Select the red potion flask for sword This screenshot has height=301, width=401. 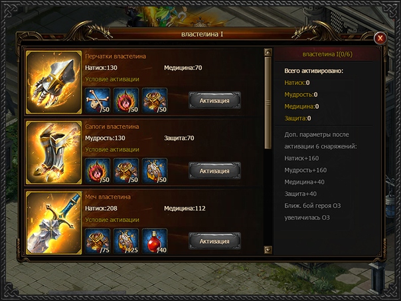[155, 241]
